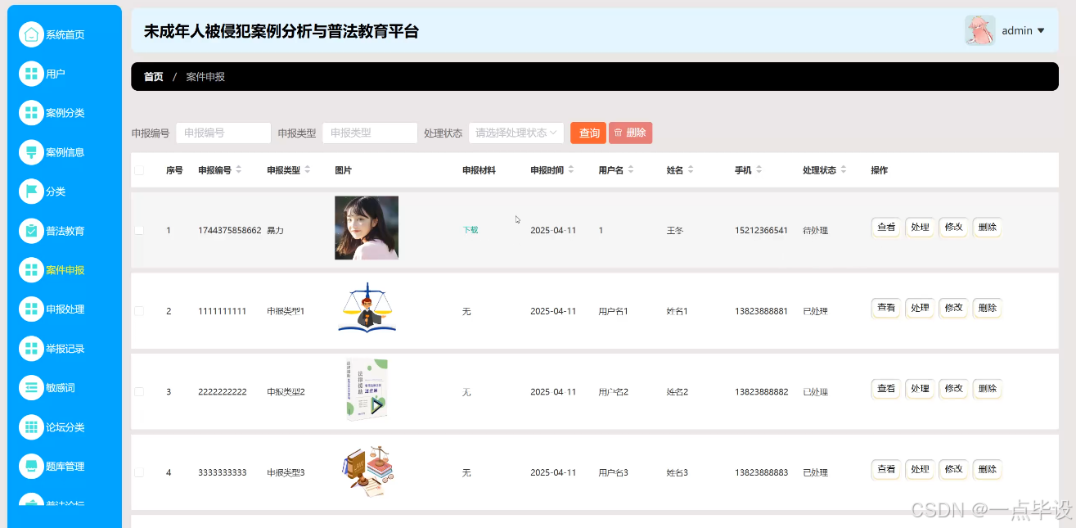This screenshot has width=1076, height=528.
Task: Open 案例分类 menu item
Action: (65, 113)
